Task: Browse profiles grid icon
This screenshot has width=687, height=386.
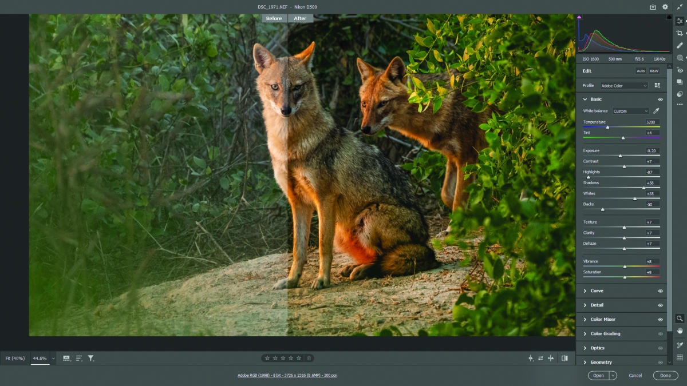Action: tap(657, 85)
